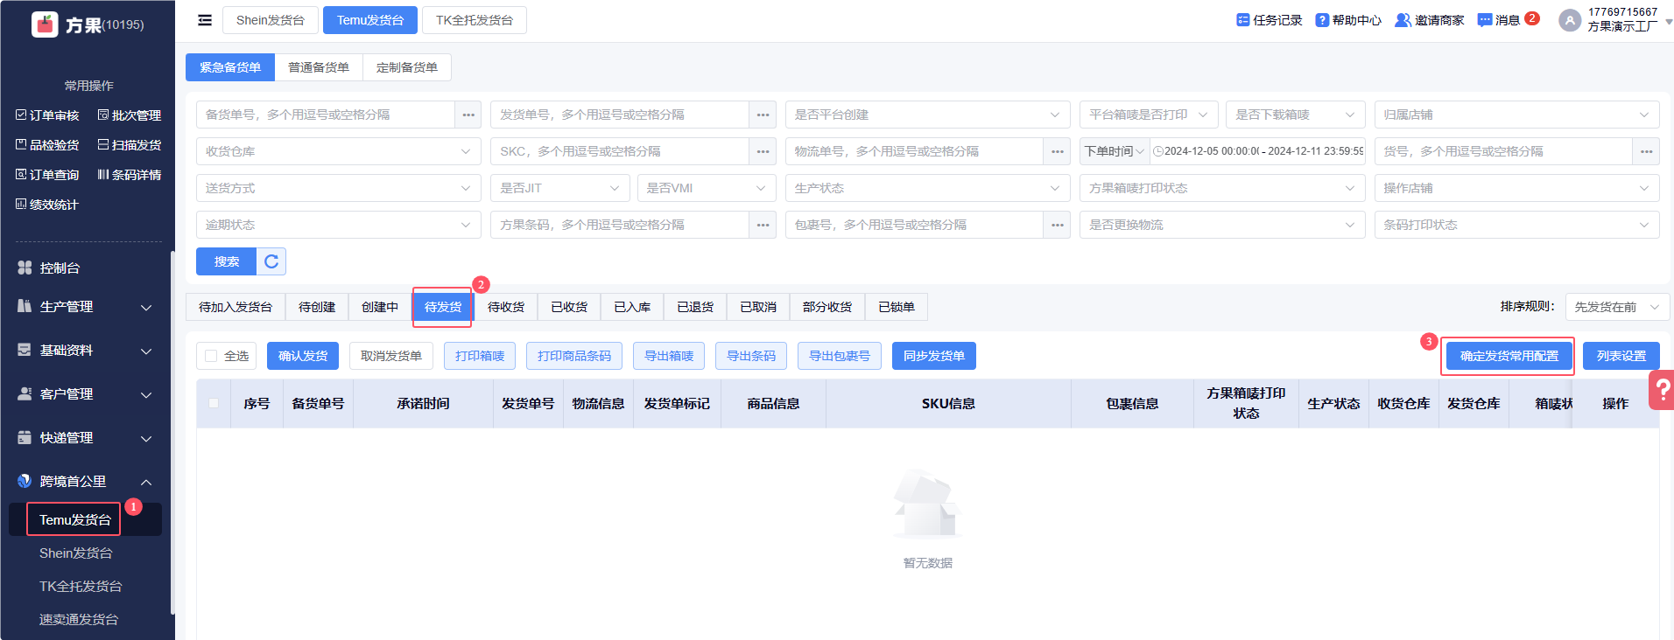Click the refresh icon beside Search button
The width and height of the screenshot is (1674, 640).
(271, 261)
